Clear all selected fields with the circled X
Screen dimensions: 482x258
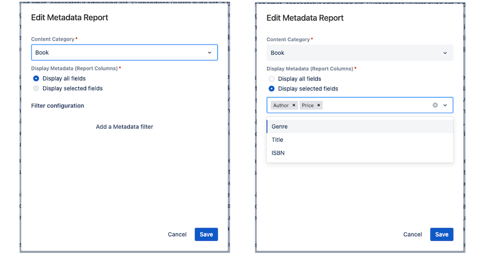click(435, 105)
